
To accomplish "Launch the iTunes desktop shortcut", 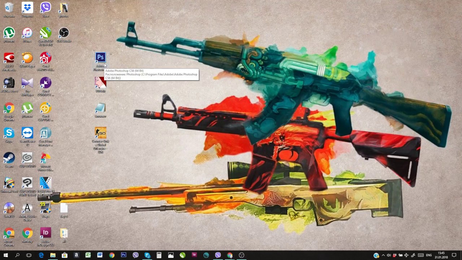I will point(27,35).
